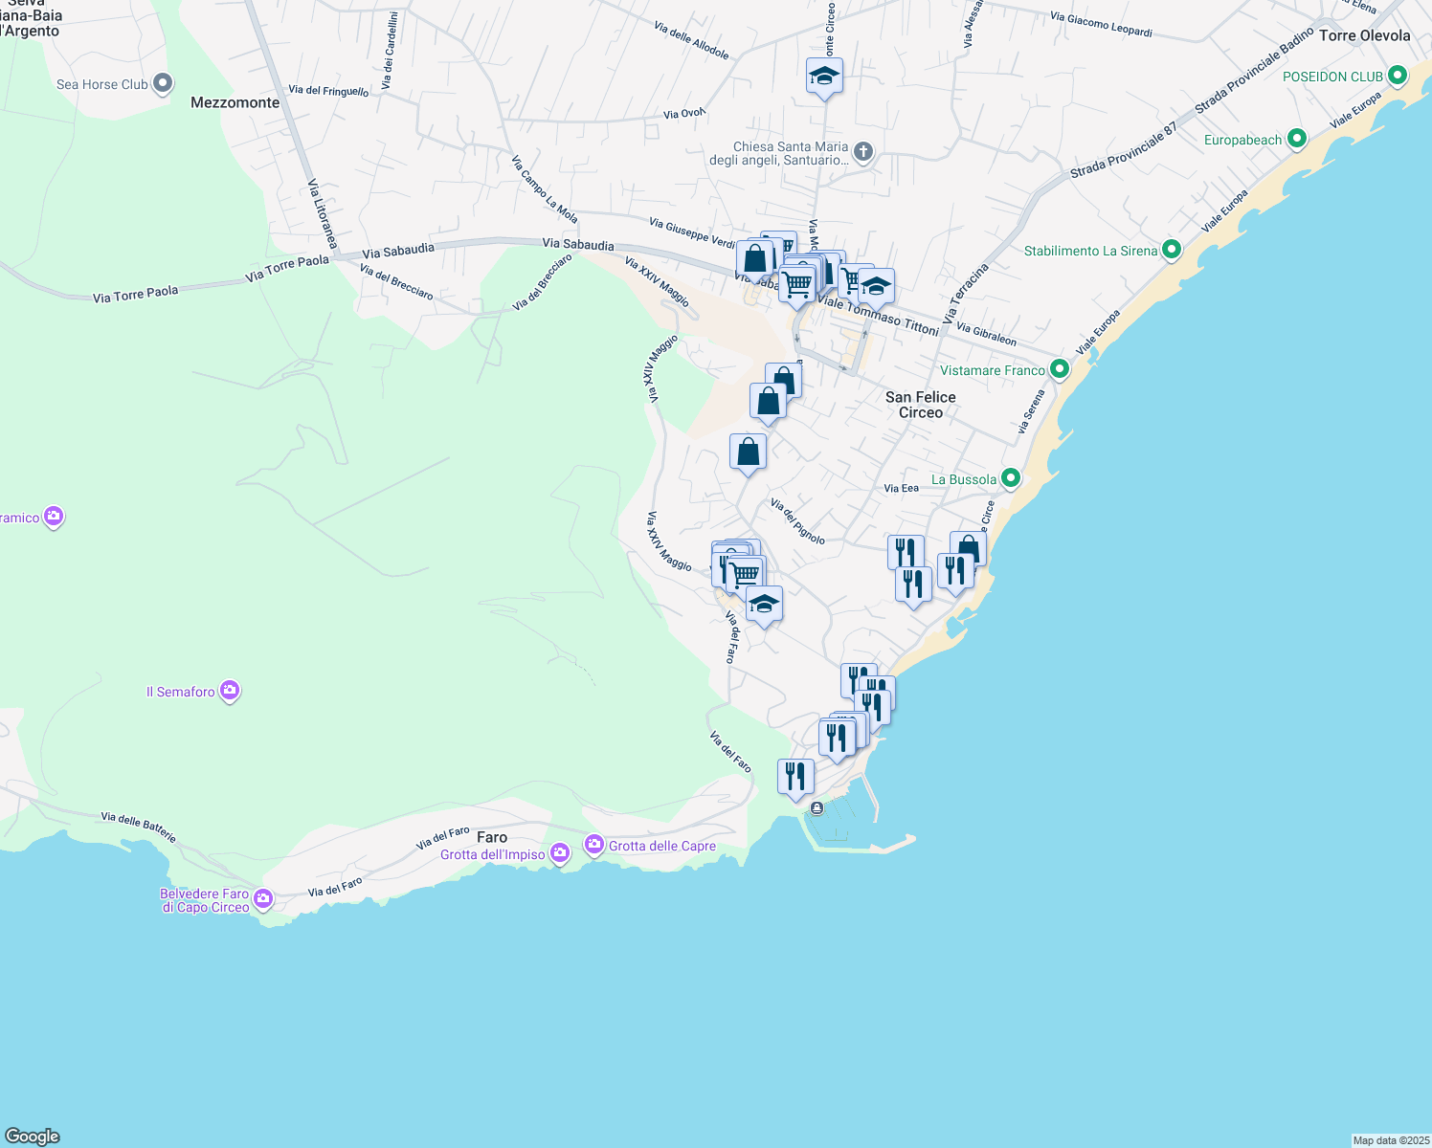Click the Google logo in bottom left corner
The height and width of the screenshot is (1148, 1432).
(x=33, y=1137)
